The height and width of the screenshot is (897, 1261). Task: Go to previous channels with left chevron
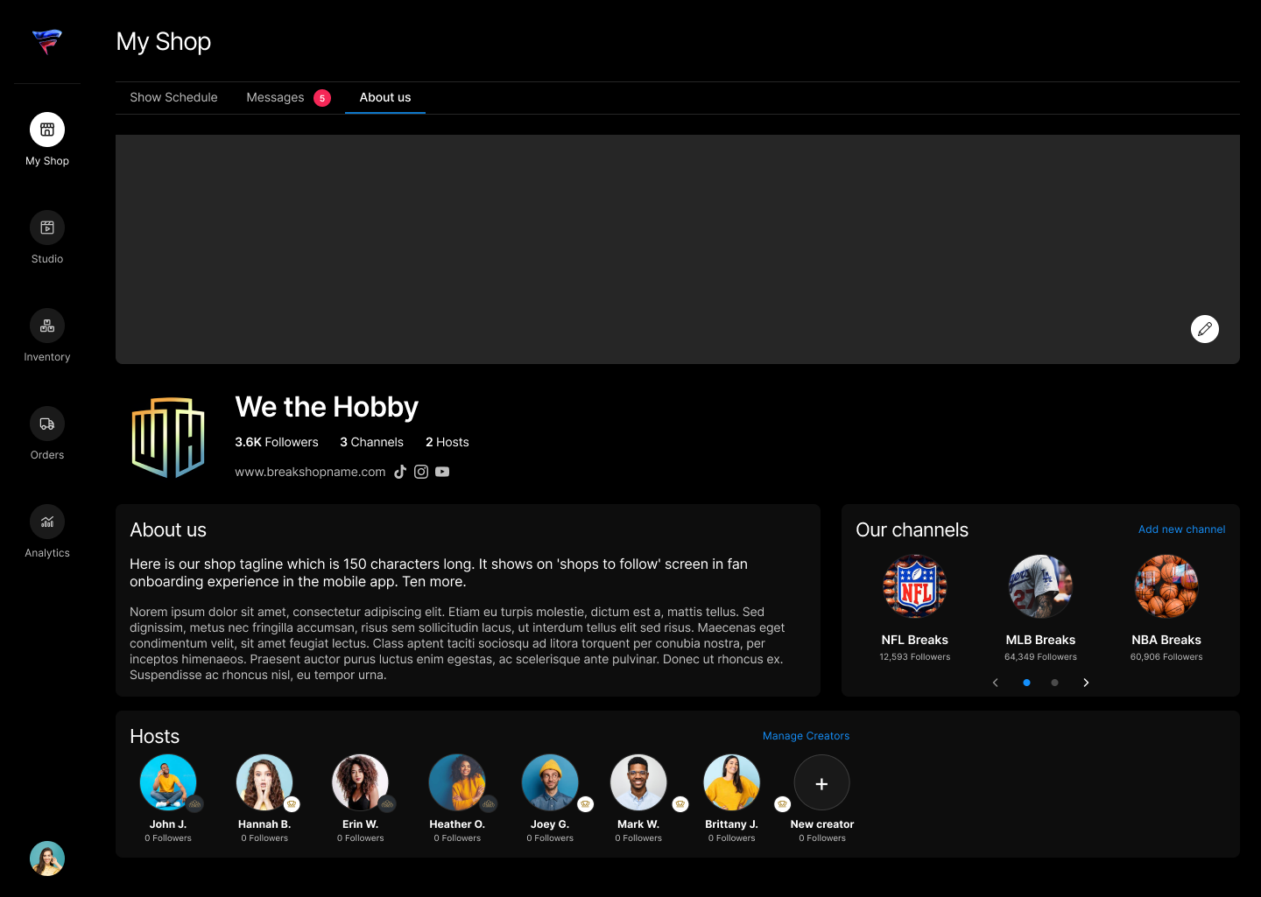[996, 683]
